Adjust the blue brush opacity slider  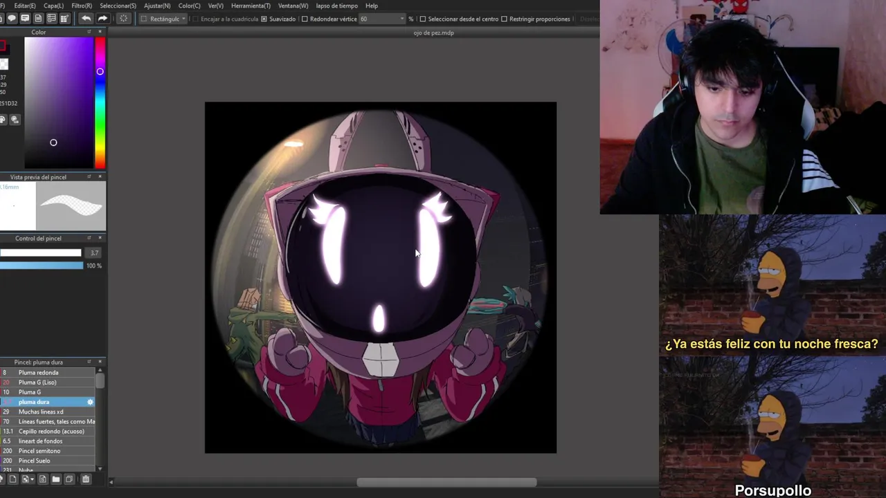click(42, 266)
